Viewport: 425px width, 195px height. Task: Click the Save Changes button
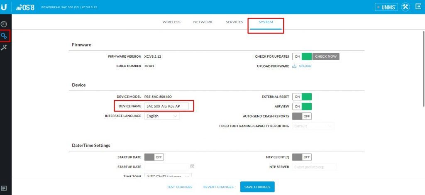click(x=257, y=187)
